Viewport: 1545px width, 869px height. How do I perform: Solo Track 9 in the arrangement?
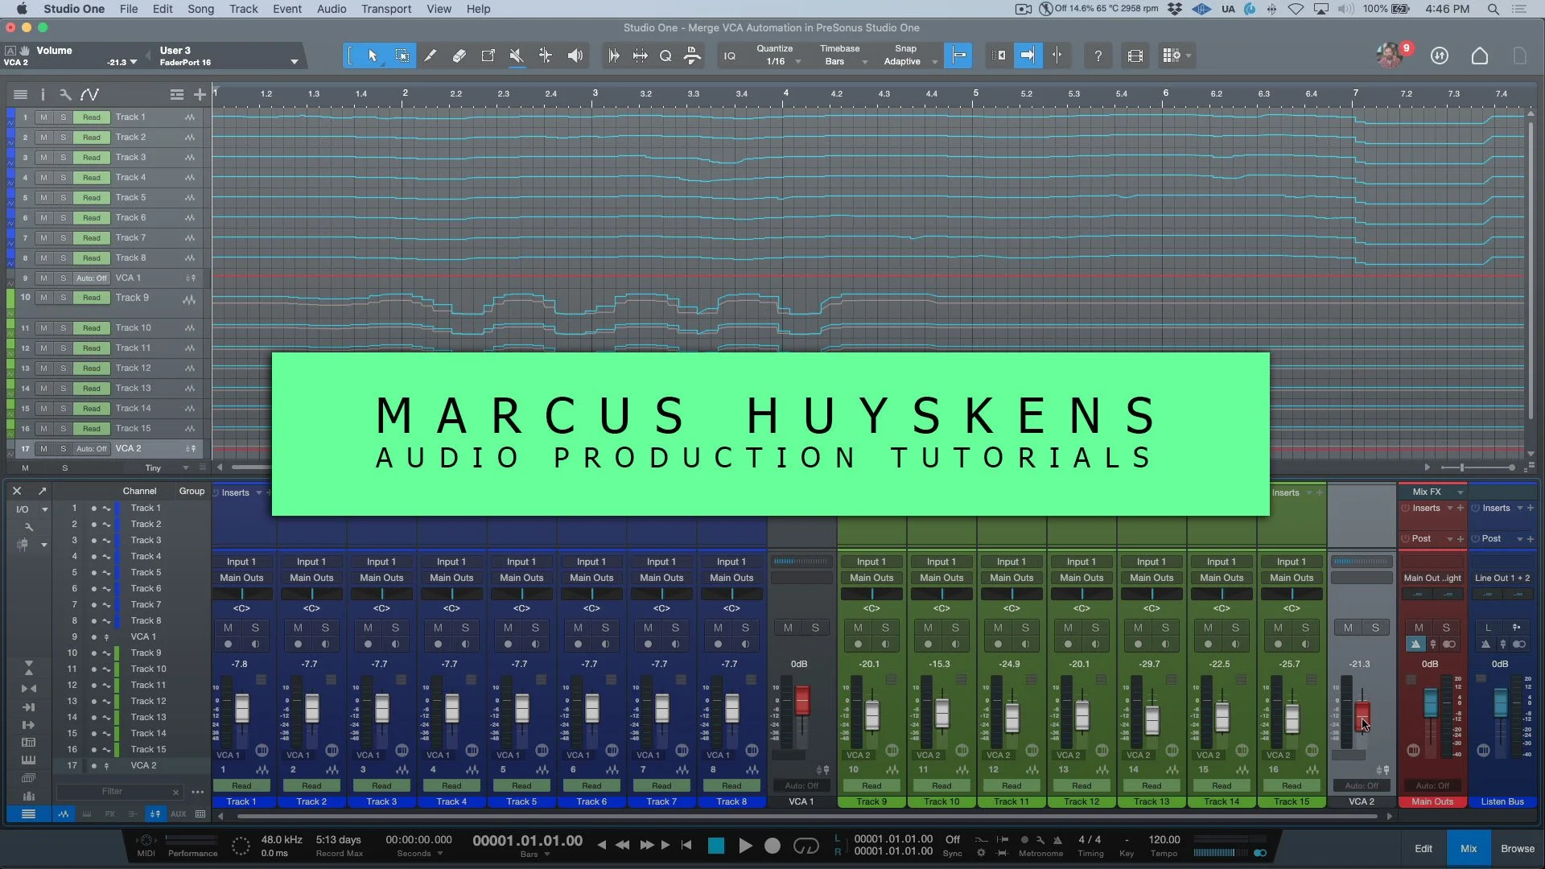coord(64,298)
